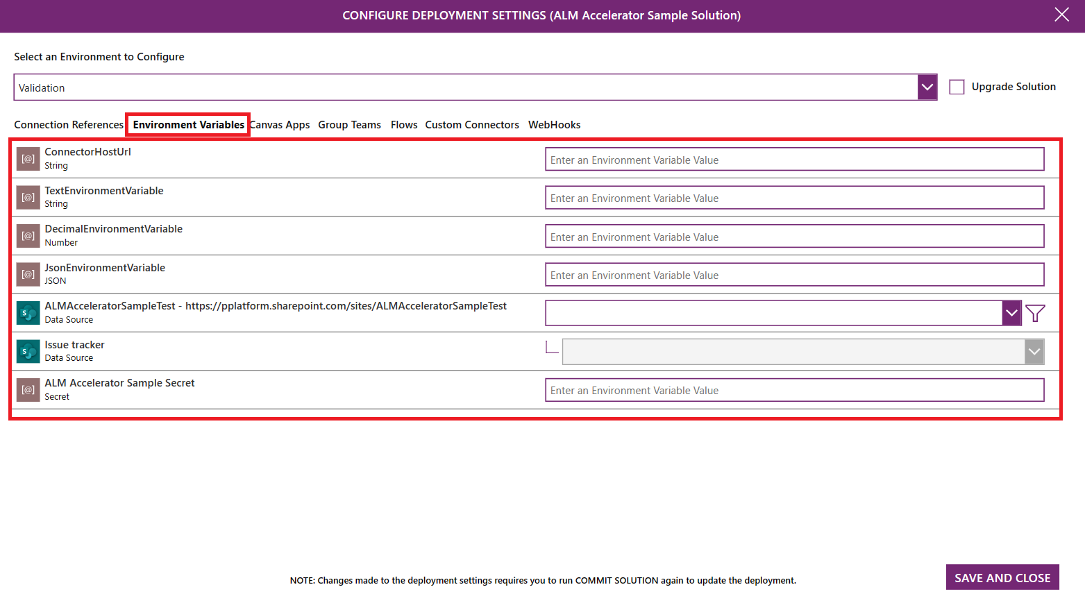Click the ALM Accelerator Sample Secret label
The width and height of the screenshot is (1085, 603).
pyautogui.click(x=119, y=383)
